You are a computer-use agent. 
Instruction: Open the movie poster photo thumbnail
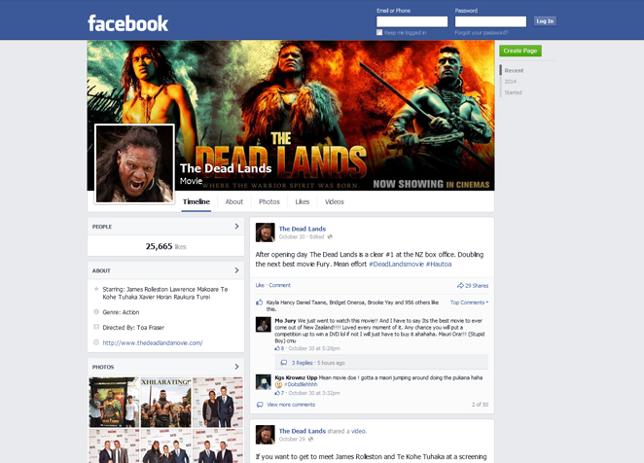(114, 402)
